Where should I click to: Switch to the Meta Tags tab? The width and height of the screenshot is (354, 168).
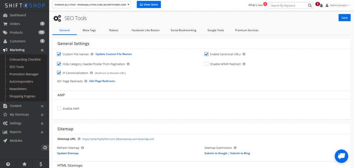(x=89, y=30)
